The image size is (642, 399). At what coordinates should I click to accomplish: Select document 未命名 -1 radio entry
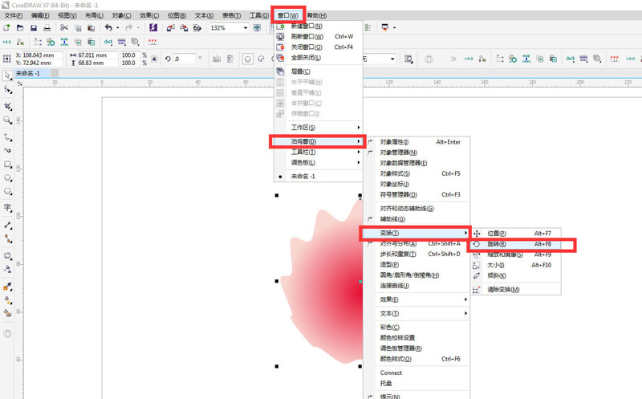(303, 177)
